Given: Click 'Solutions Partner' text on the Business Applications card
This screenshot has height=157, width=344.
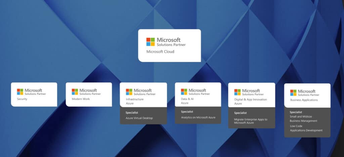Looking at the screenshot, I should (308, 95).
